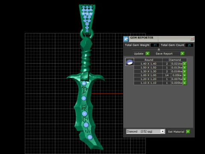The width and height of the screenshot is (205, 154).
Task: Click the Total Gem Weight label
Action: [137, 45]
